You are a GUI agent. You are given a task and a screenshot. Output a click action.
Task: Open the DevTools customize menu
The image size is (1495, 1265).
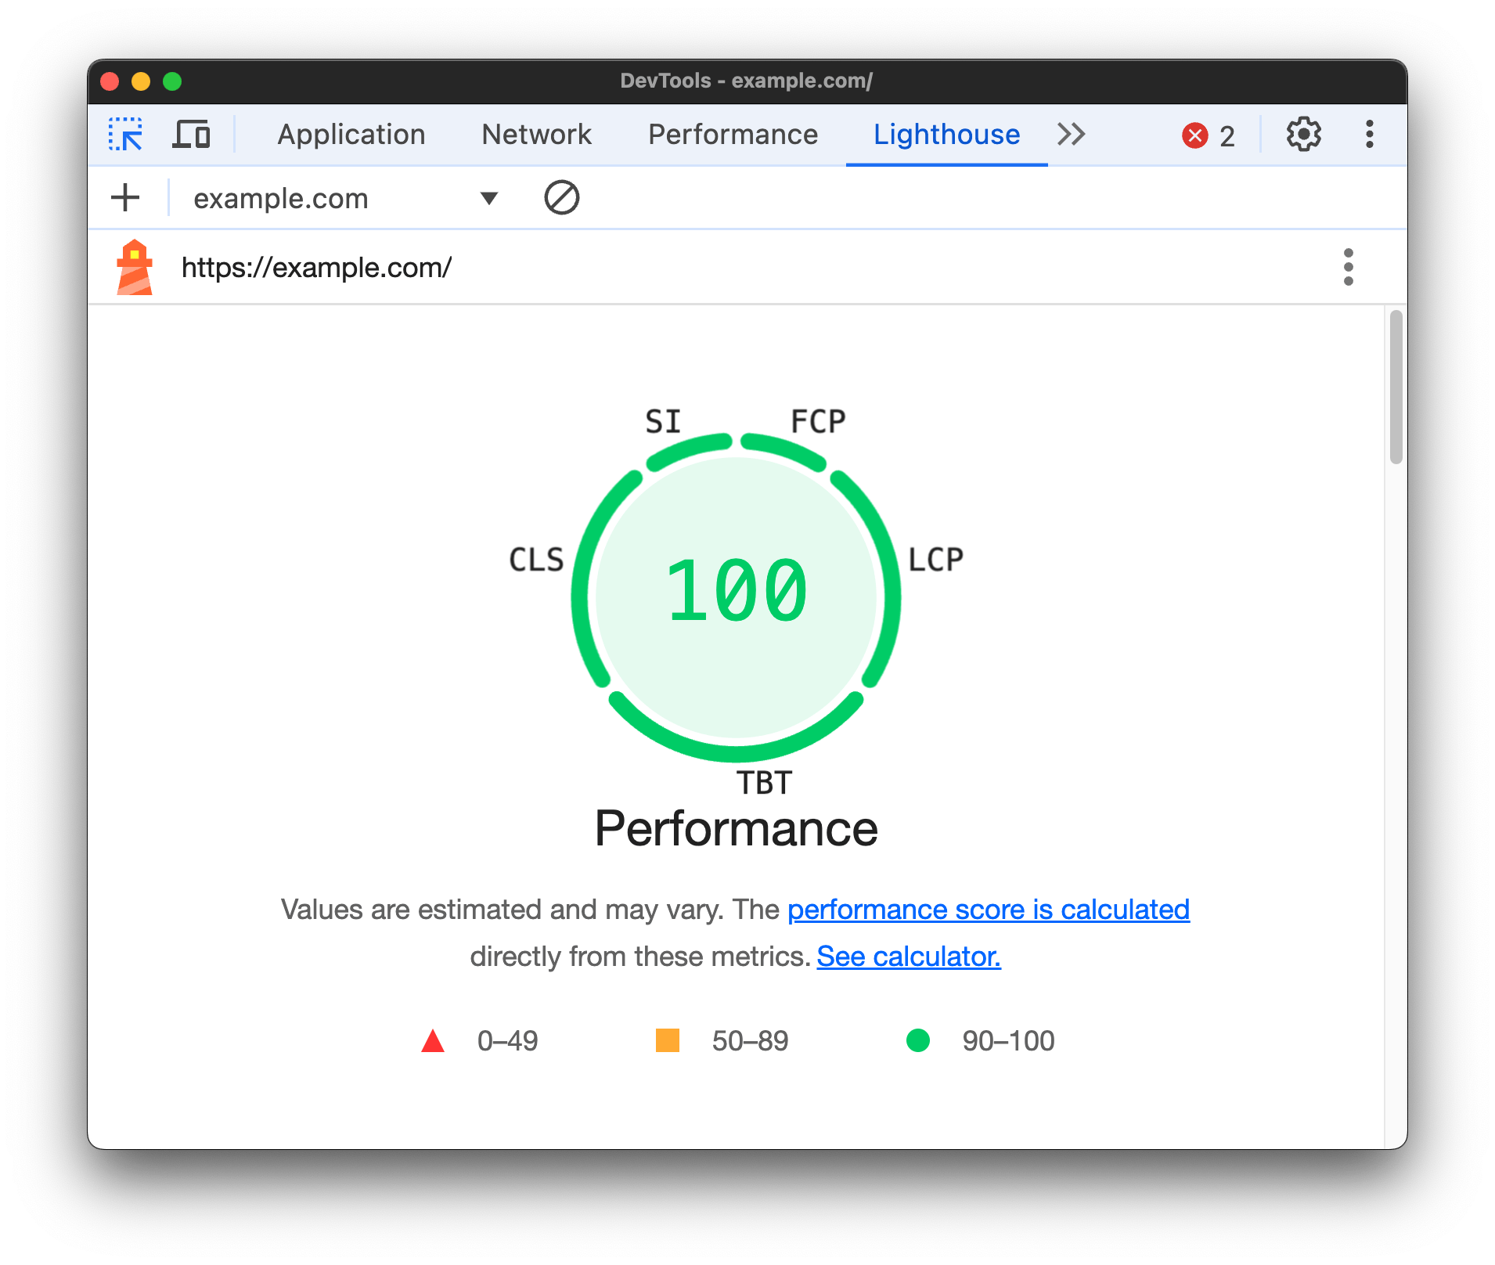pos(1370,135)
